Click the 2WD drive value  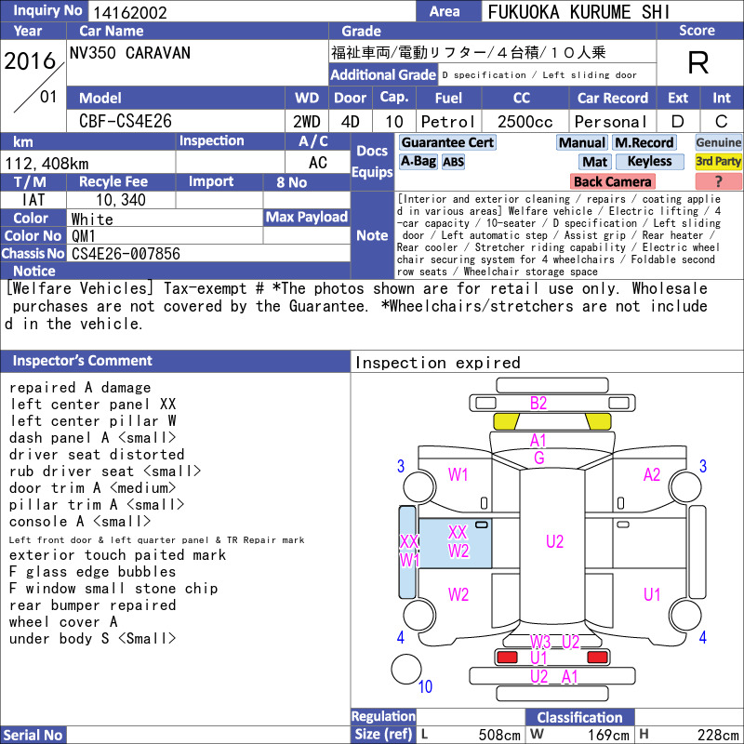[307, 122]
